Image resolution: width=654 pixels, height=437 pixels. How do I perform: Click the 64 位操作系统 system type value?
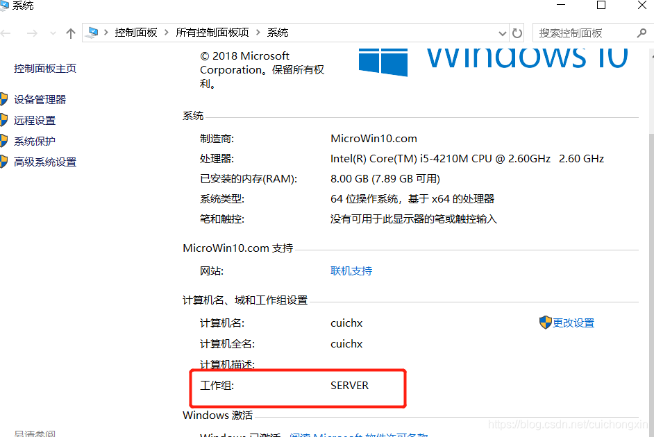click(412, 198)
